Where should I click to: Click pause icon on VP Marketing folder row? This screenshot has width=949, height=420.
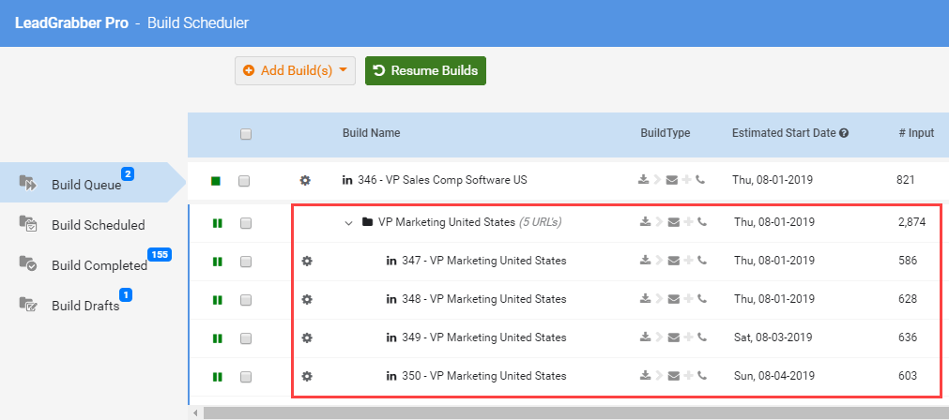click(x=217, y=223)
